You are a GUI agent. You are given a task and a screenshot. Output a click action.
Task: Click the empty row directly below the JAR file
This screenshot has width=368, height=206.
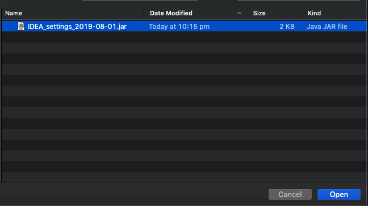click(x=184, y=37)
